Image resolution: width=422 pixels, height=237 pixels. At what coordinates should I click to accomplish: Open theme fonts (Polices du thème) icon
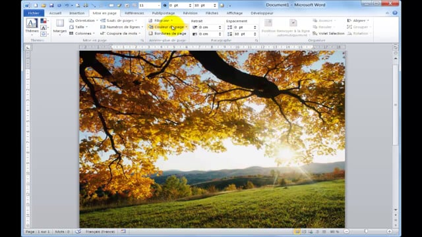coord(44,28)
